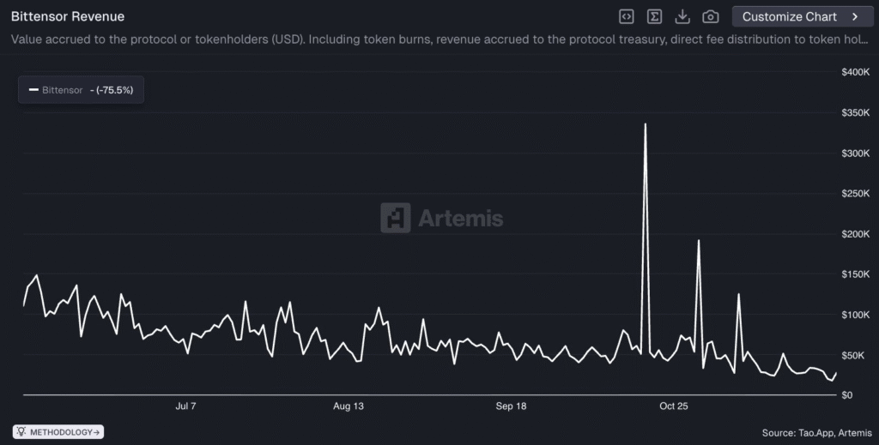The height and width of the screenshot is (445, 879).
Task: Click the embed code icon
Action: click(x=627, y=16)
